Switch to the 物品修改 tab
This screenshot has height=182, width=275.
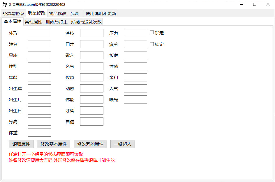click(58, 13)
